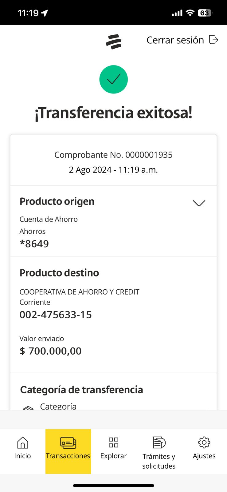This screenshot has width=227, height=492.
Task: Switch to the Explorar tab label
Action: click(x=113, y=456)
